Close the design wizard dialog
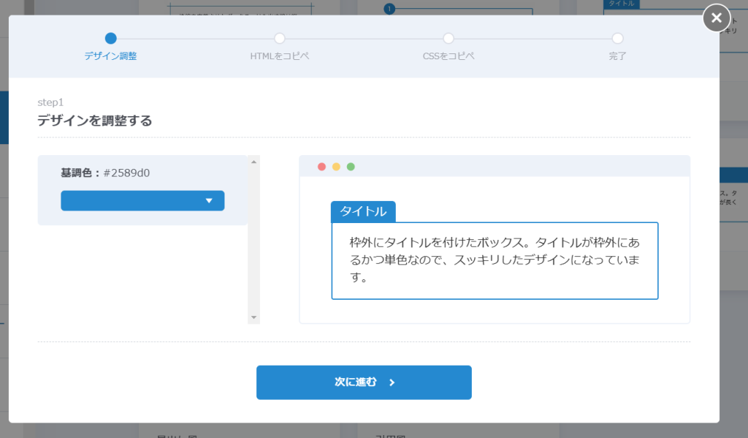748x438 pixels. [x=717, y=18]
